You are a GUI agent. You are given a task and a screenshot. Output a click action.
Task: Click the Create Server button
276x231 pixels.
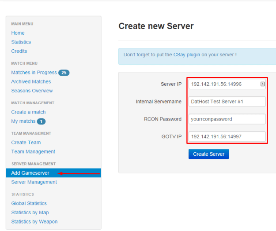point(208,154)
